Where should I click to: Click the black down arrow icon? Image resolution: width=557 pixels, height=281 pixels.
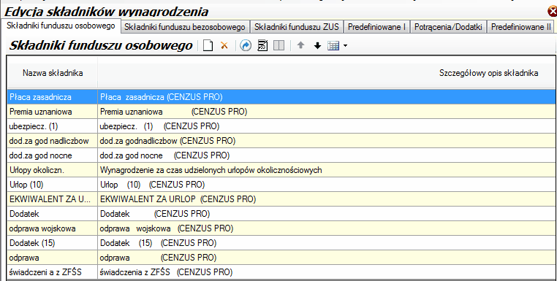pyautogui.click(x=317, y=46)
